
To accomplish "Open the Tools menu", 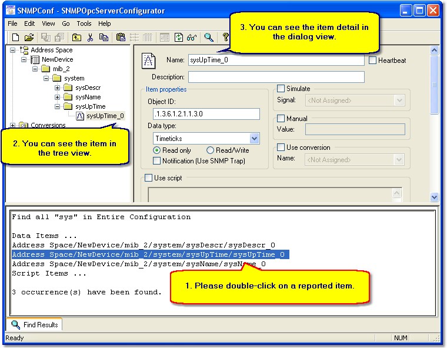I will [x=84, y=24].
